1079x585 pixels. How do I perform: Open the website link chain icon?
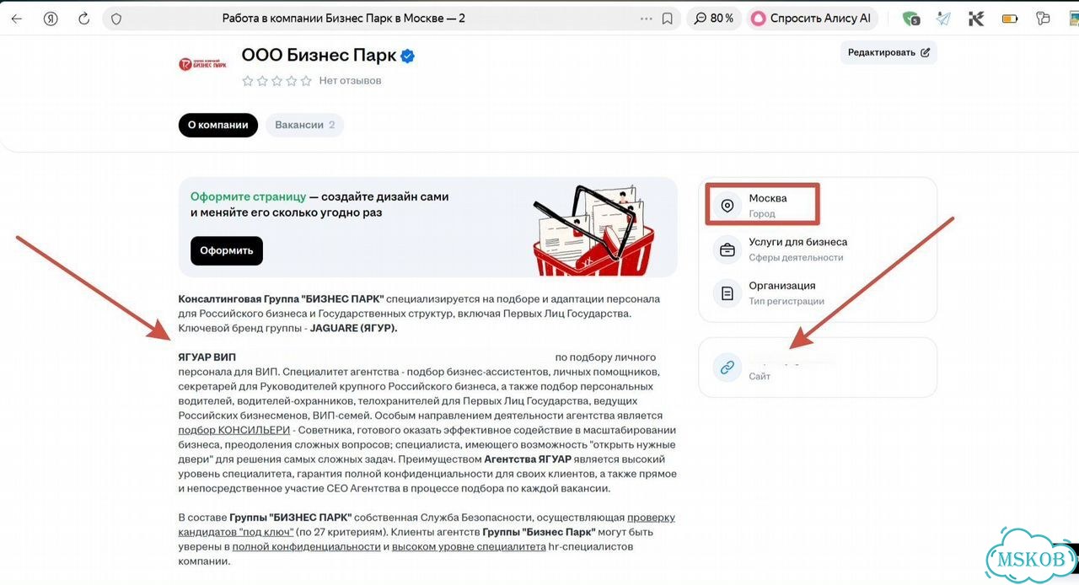click(x=727, y=368)
